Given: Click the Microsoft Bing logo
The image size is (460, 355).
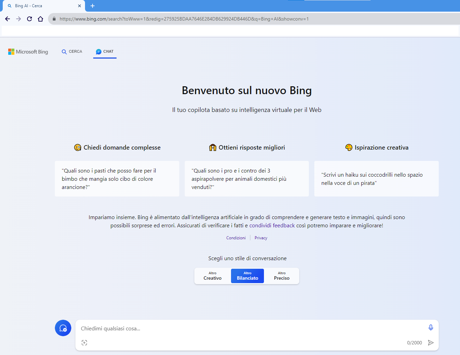Looking at the screenshot, I should (28, 52).
